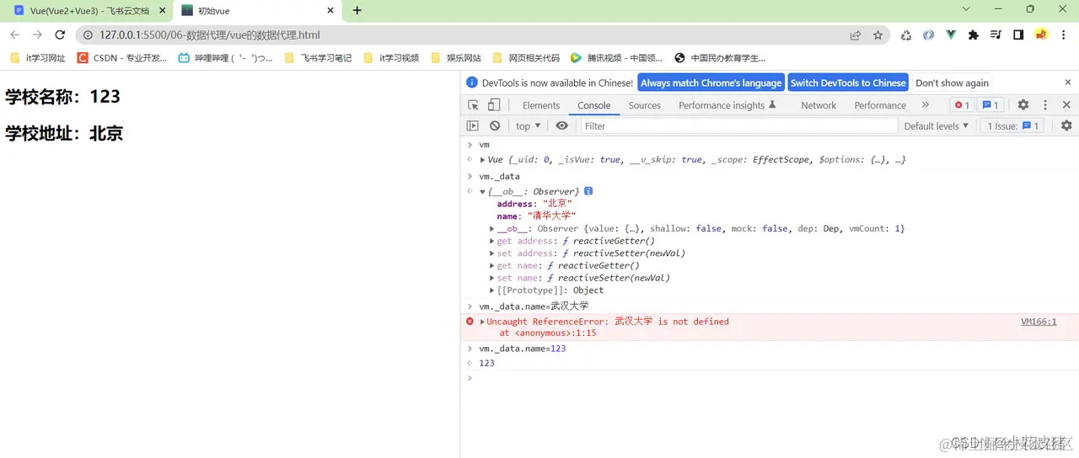Viewport: 1079px width, 458px height.
Task: Open the 飞书学习笔记 bookmarks folder
Action: coord(318,58)
